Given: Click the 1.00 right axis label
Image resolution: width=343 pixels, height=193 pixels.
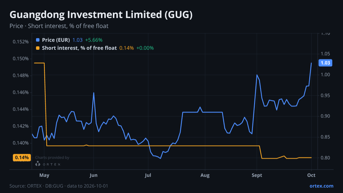Looking at the screenshot, I should click(325, 75).
